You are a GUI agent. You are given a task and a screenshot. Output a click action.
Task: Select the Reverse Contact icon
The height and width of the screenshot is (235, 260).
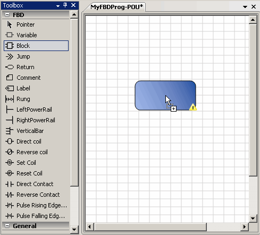pyautogui.click(x=10, y=195)
